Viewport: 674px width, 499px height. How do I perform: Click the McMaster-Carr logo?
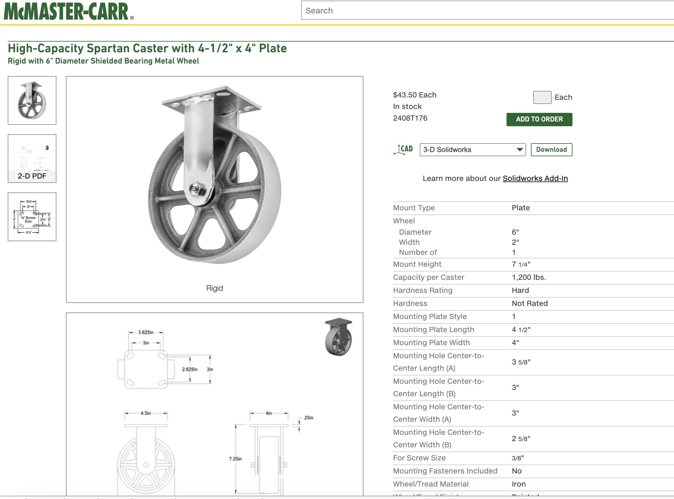tap(68, 12)
